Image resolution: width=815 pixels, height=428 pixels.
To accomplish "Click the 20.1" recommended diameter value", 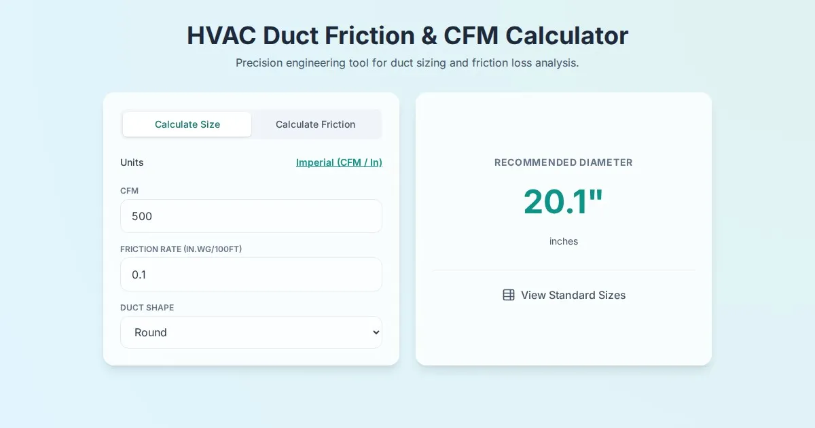I will click(x=563, y=202).
